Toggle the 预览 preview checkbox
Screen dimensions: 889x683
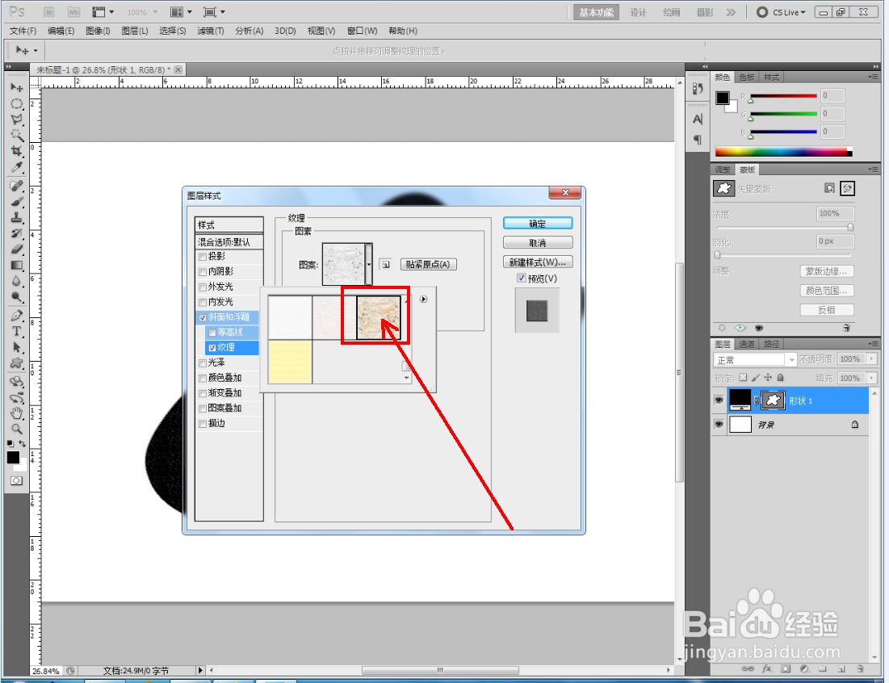tap(521, 278)
